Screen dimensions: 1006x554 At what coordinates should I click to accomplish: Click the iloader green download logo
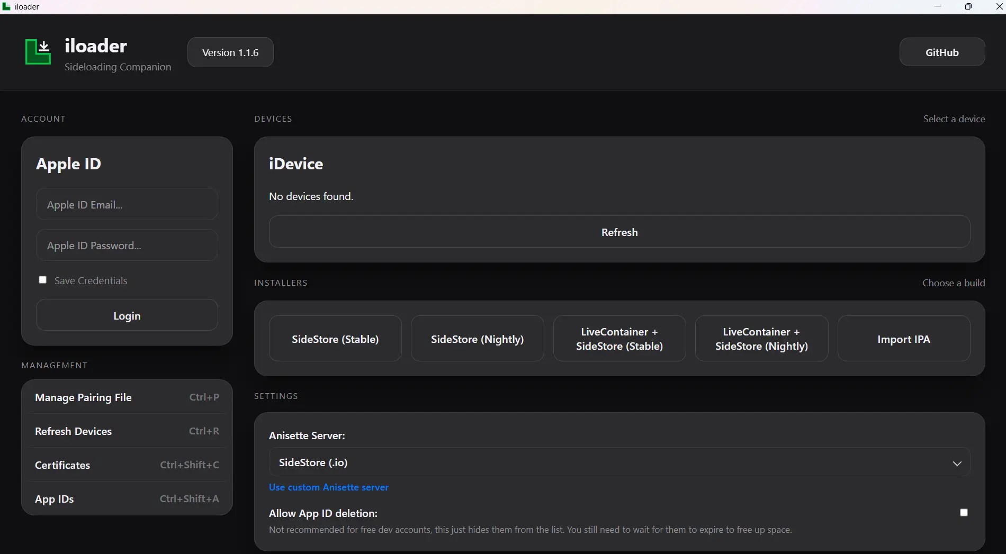point(38,52)
